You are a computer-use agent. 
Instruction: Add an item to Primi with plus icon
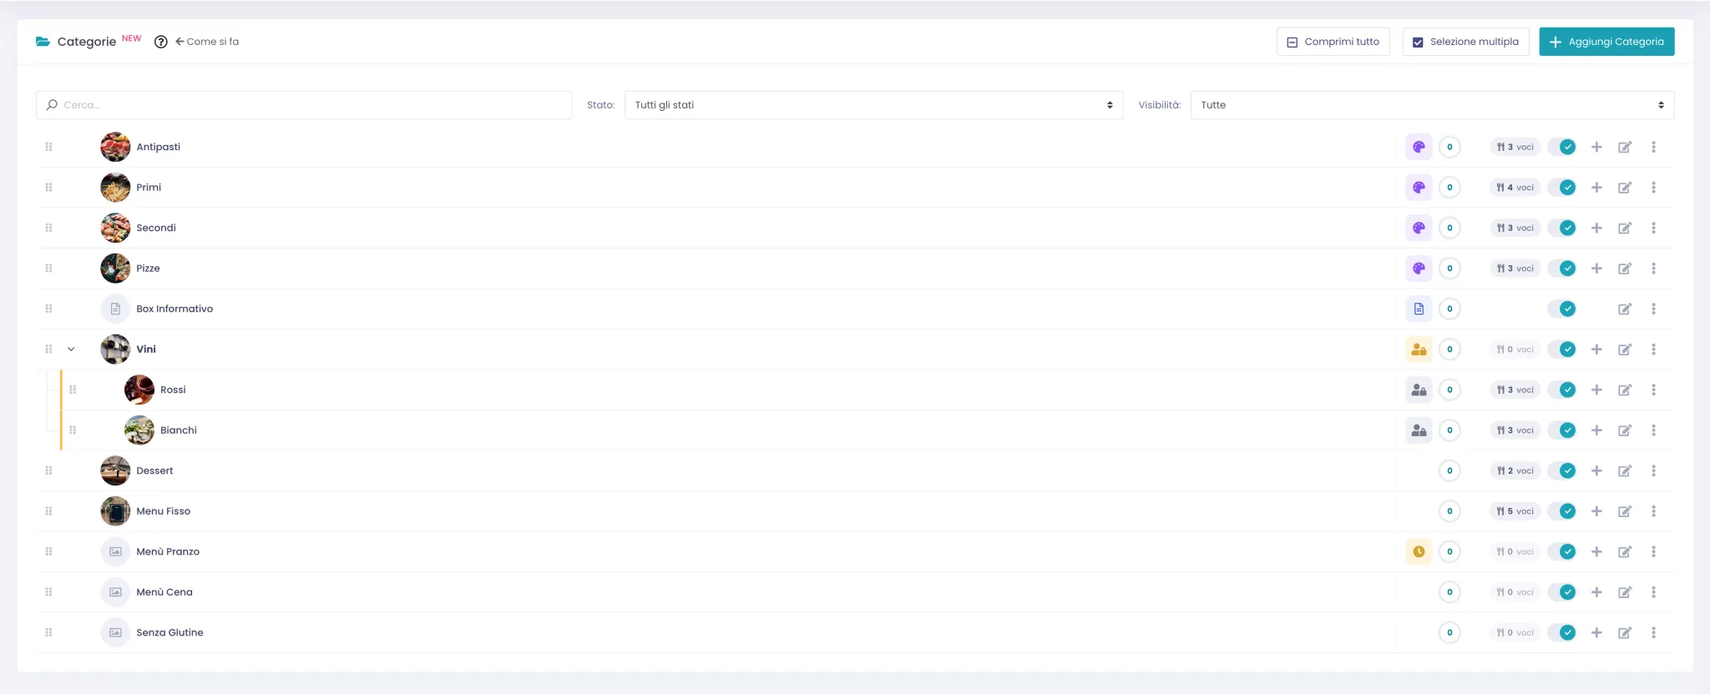(1596, 188)
